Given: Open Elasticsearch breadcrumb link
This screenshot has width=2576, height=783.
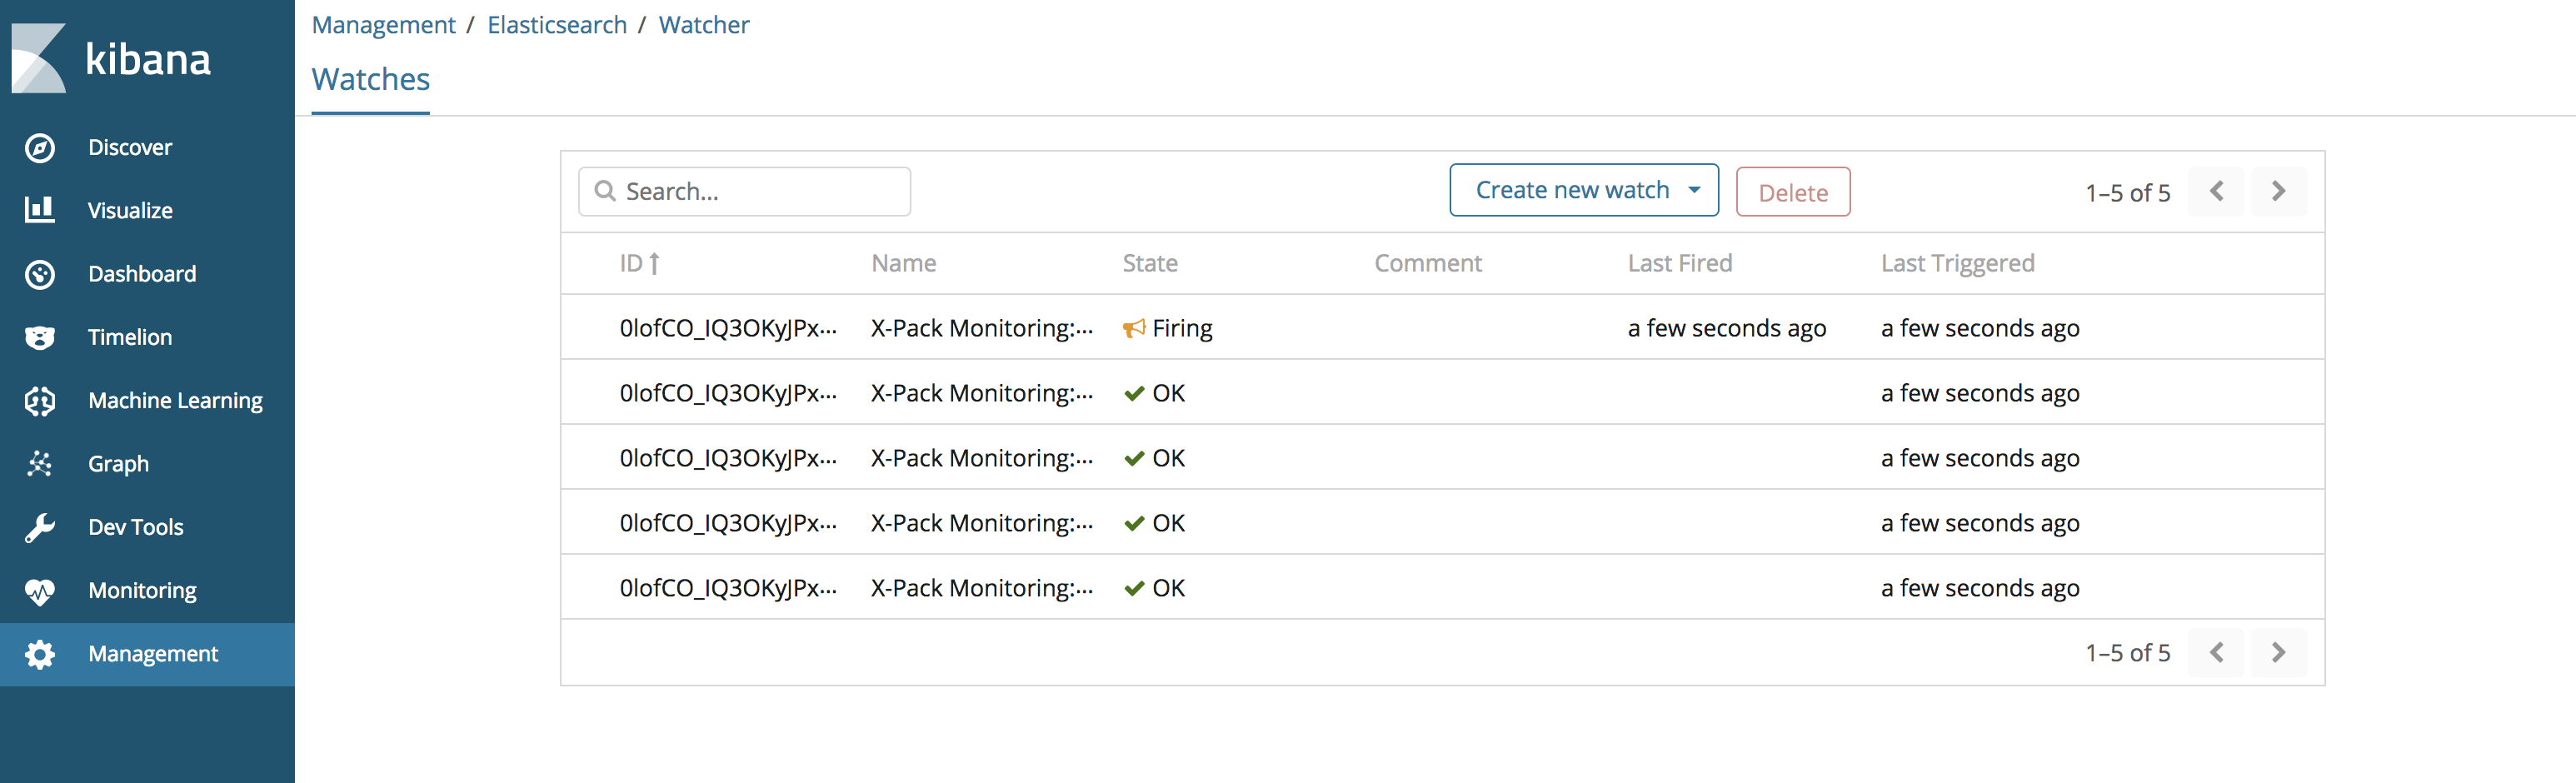Looking at the screenshot, I should point(557,25).
